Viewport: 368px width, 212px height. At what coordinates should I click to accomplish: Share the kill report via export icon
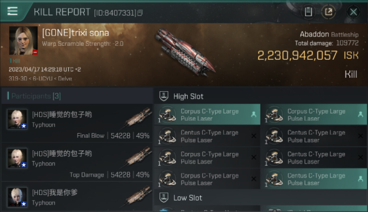pyautogui.click(x=328, y=12)
